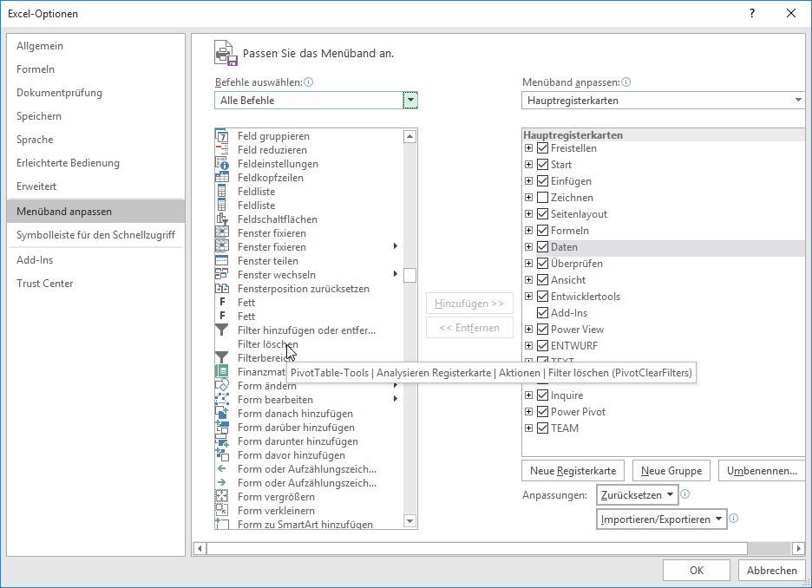Screen dimensions: 812x588
Task: Click the help question mark in title bar
Action: [x=752, y=13]
